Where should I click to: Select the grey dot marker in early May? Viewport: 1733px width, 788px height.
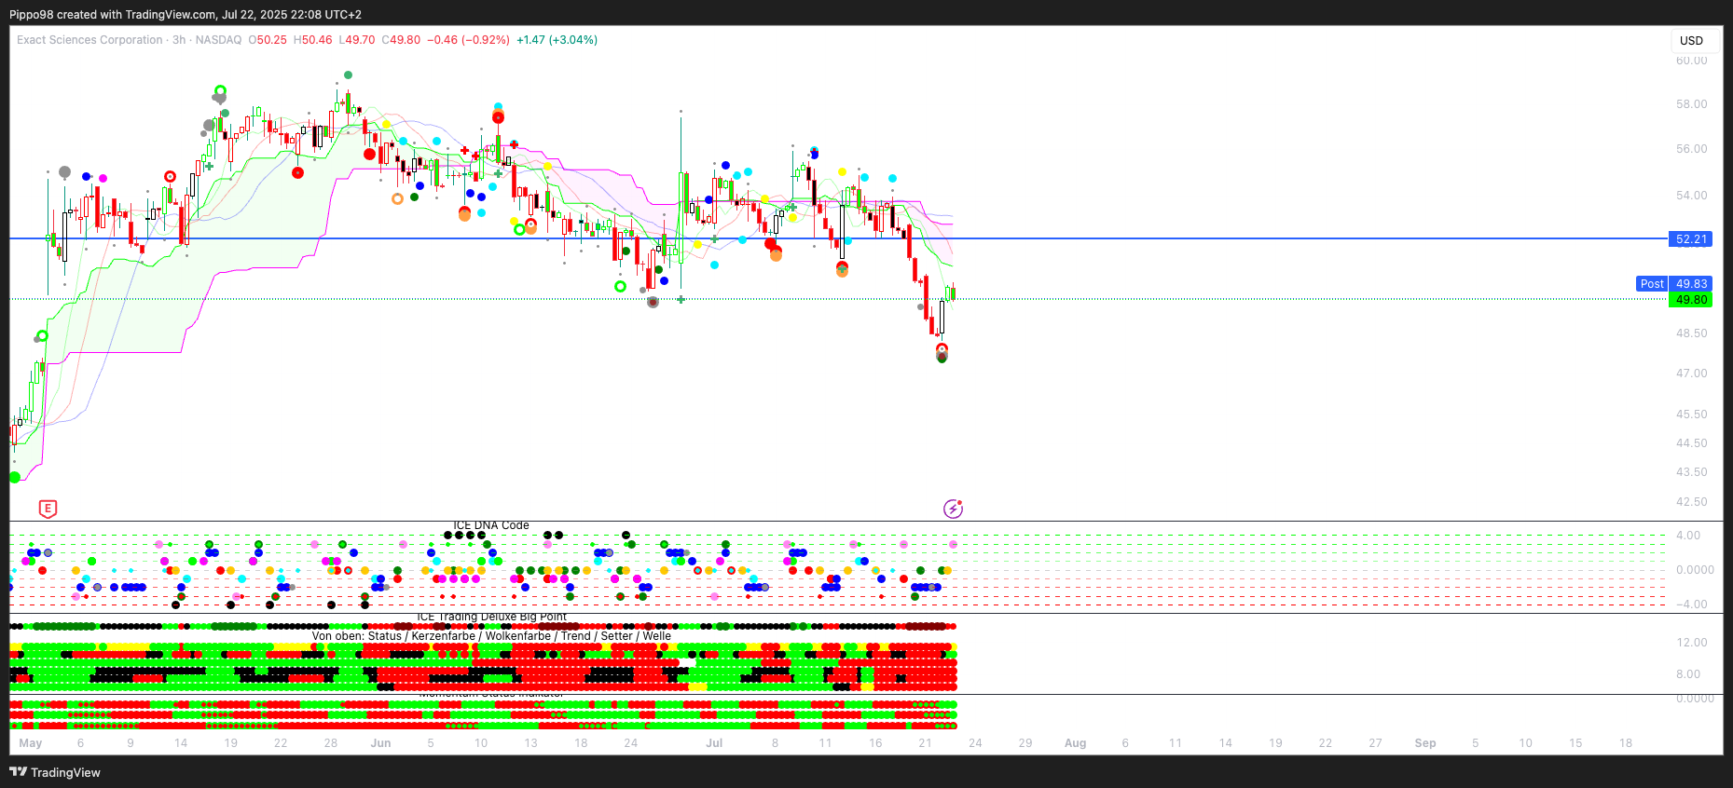[x=64, y=172]
